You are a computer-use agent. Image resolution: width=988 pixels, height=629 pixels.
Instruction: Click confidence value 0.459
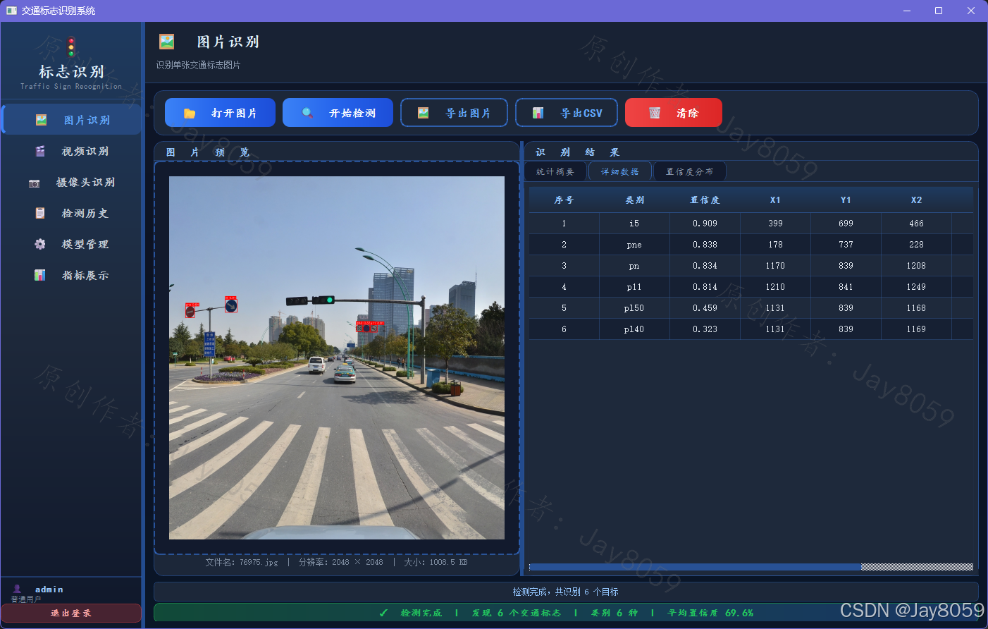705,308
